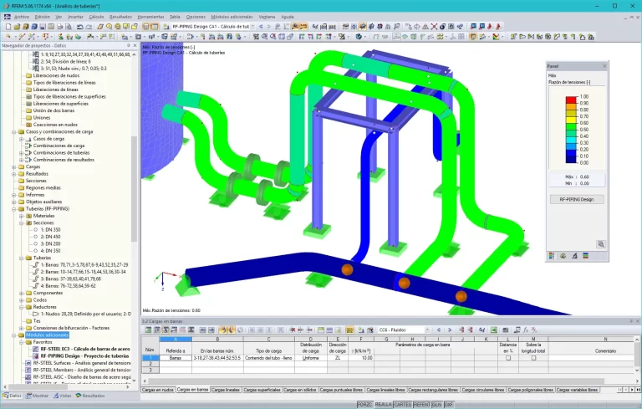Click the color scale icon at Panel bottom

click(x=552, y=256)
